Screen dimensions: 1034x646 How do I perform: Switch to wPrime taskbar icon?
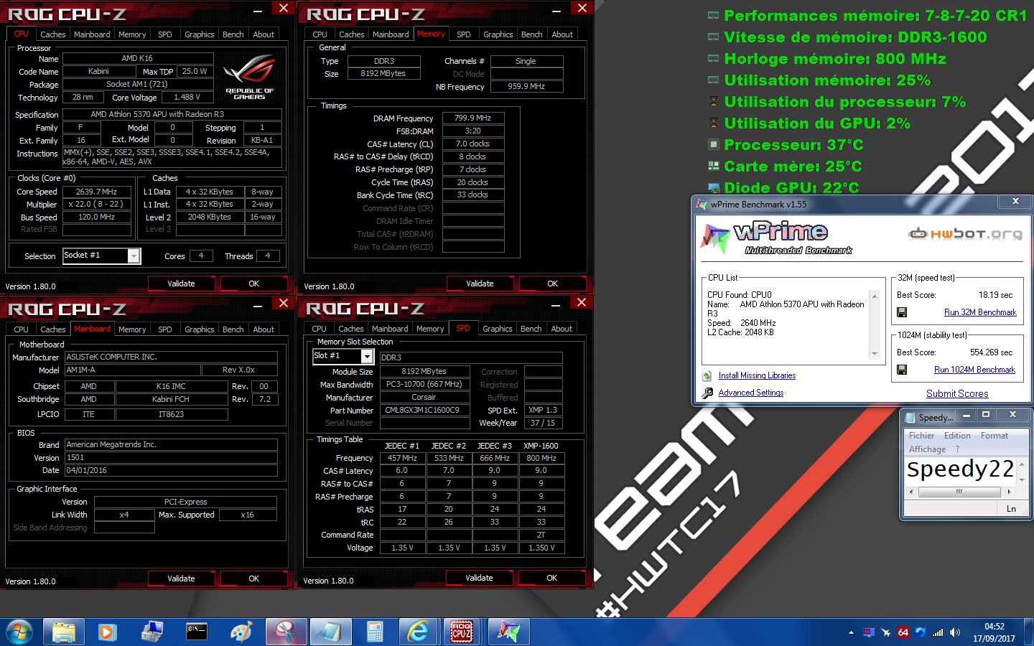coord(509,632)
